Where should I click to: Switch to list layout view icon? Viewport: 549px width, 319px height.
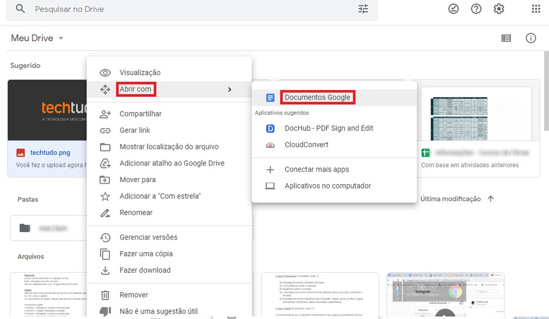coord(506,38)
